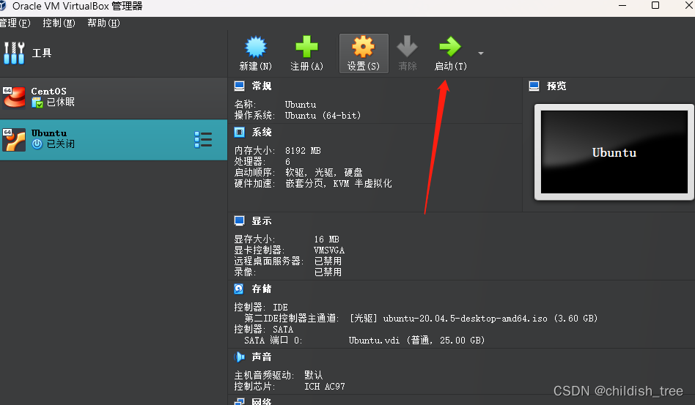Click the Display (显示) monitor icon

239,220
